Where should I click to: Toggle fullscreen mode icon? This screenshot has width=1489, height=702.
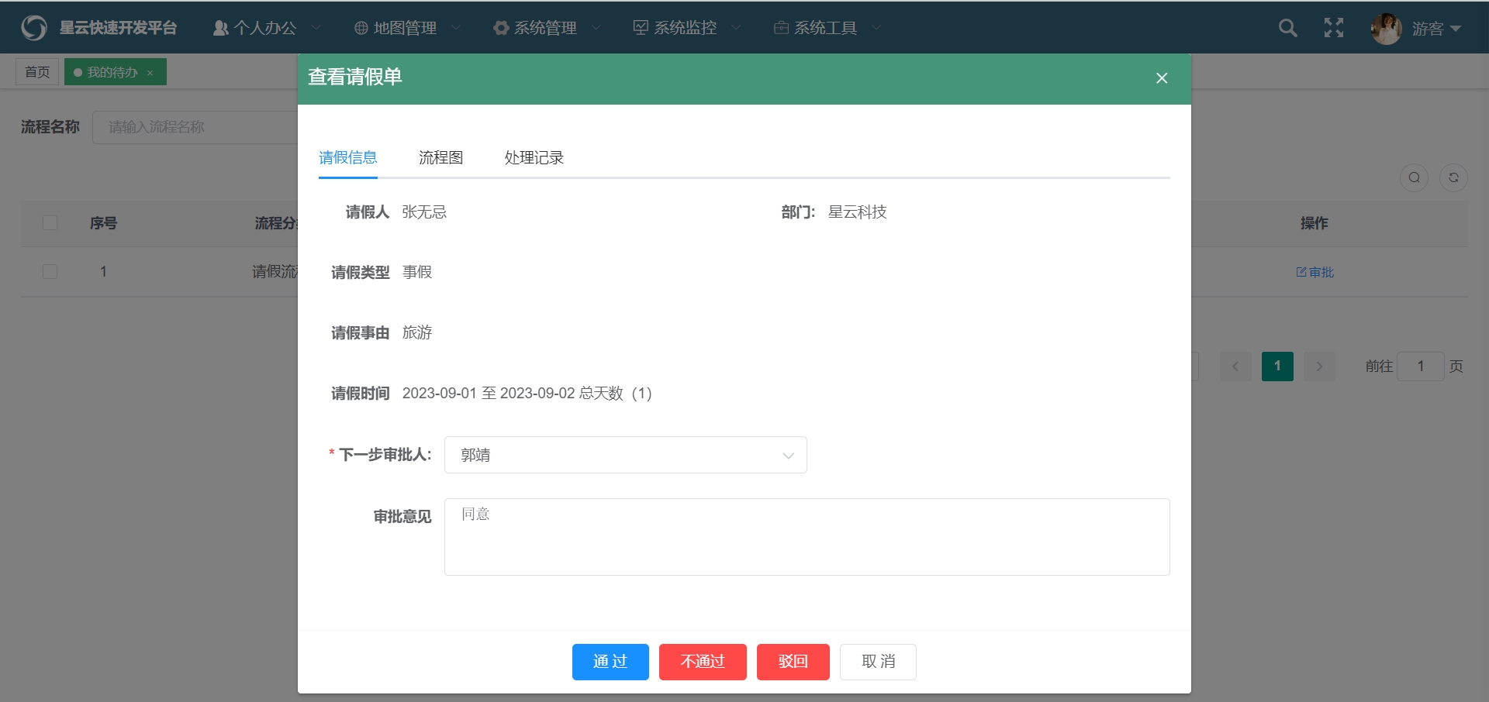click(x=1333, y=28)
